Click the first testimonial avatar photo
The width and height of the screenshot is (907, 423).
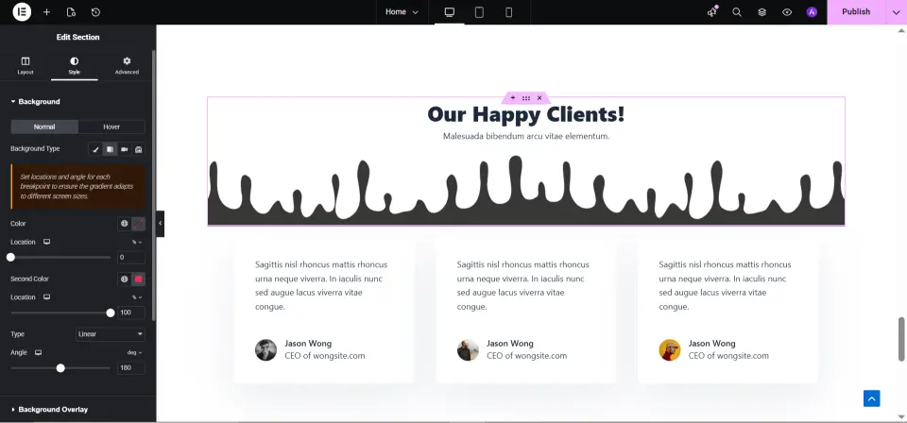tap(266, 349)
